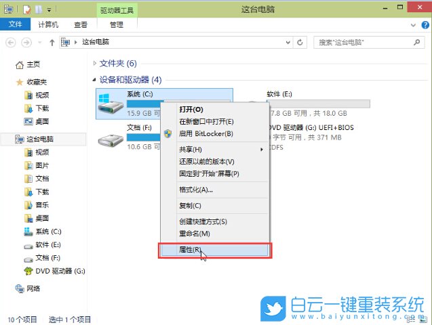This screenshot has width=432, height=325.
Task: Click the 软件 (E:) capacity bar
Action: 320,104
